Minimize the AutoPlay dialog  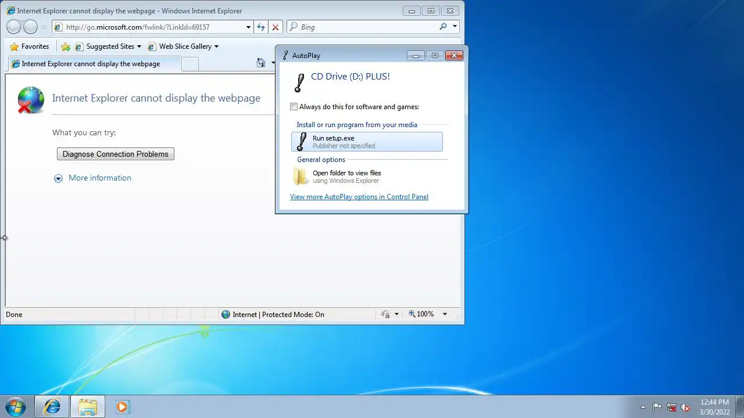415,56
